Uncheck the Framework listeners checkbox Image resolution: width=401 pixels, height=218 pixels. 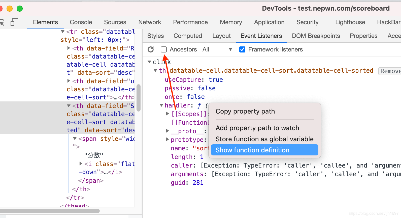click(x=242, y=49)
